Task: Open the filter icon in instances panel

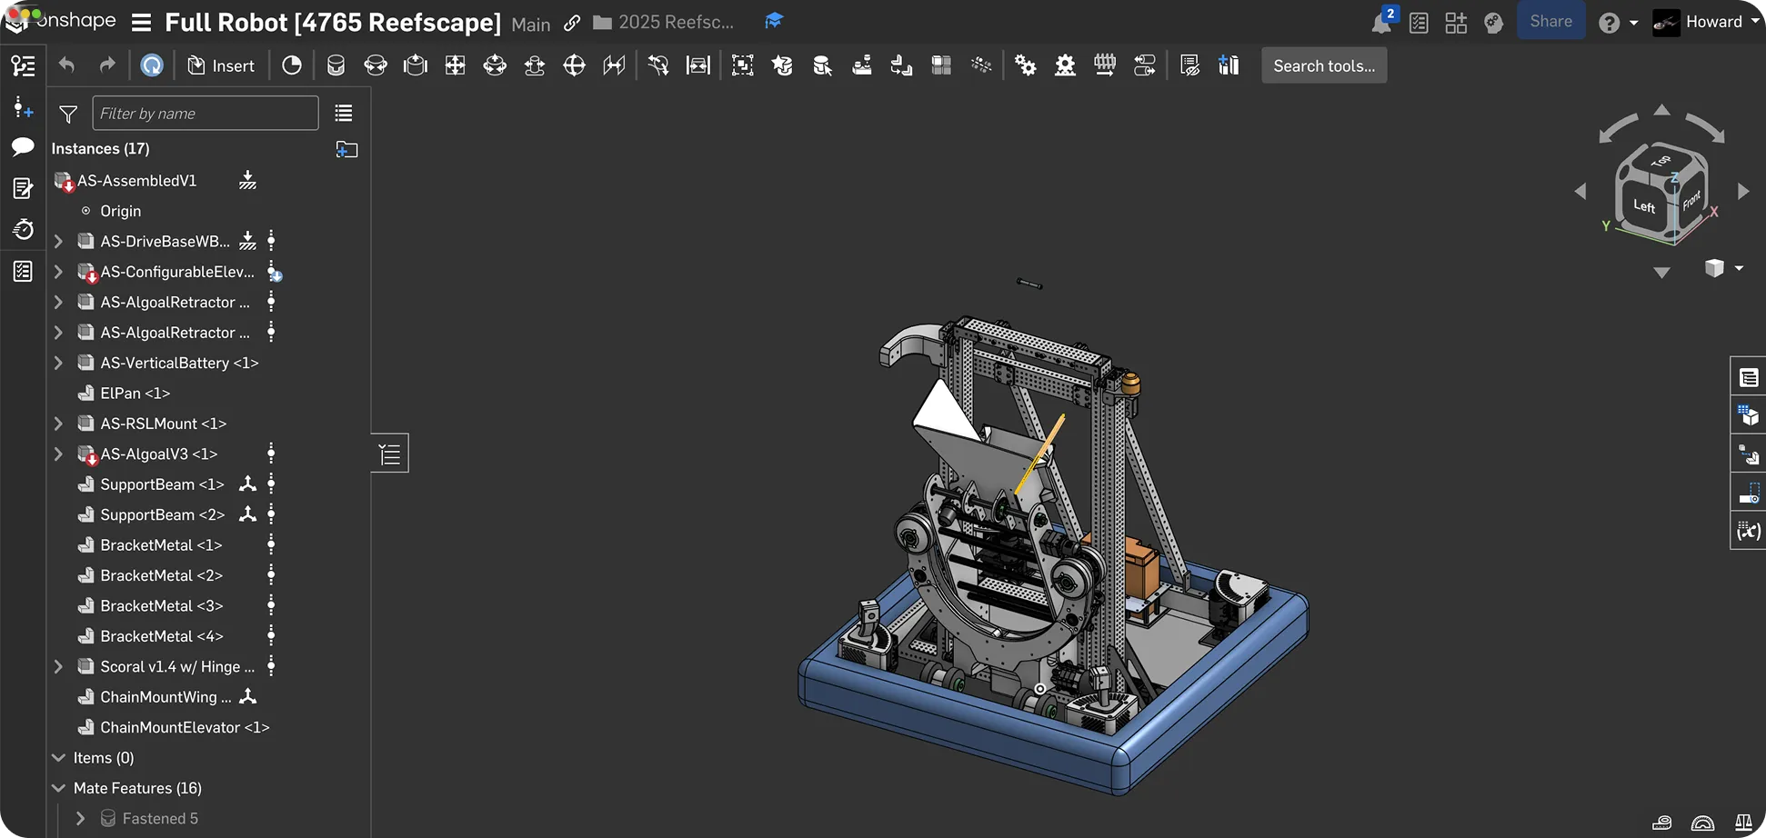Action: 68,114
